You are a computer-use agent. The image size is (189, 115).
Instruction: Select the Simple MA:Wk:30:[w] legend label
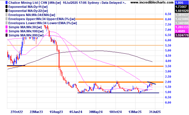[25, 27]
